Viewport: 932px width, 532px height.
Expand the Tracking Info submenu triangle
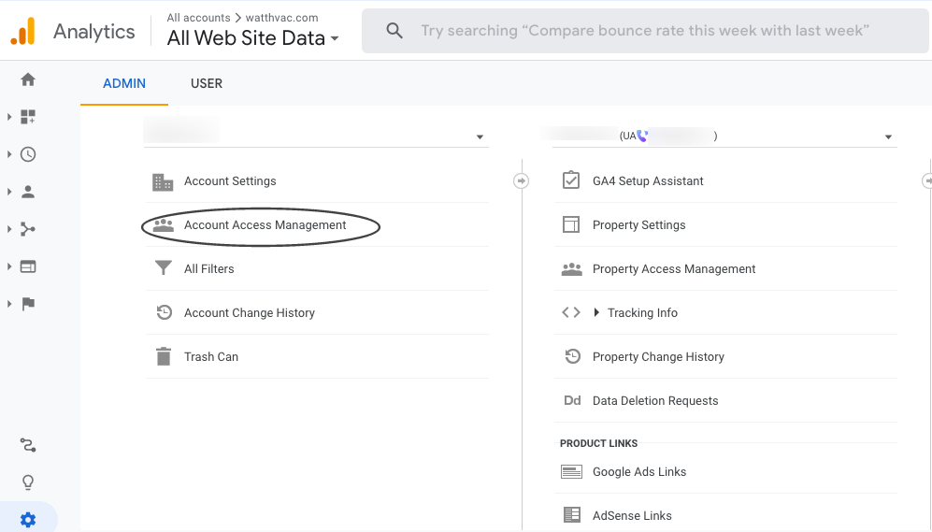[596, 312]
